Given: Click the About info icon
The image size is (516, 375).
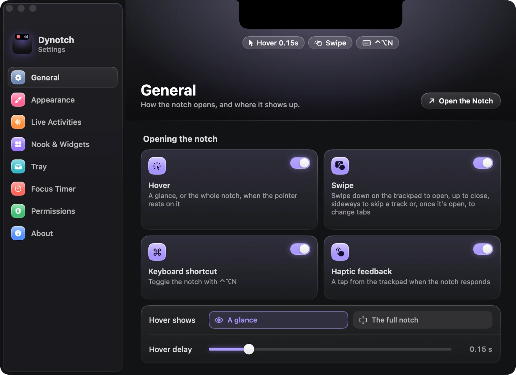Looking at the screenshot, I should (x=18, y=233).
